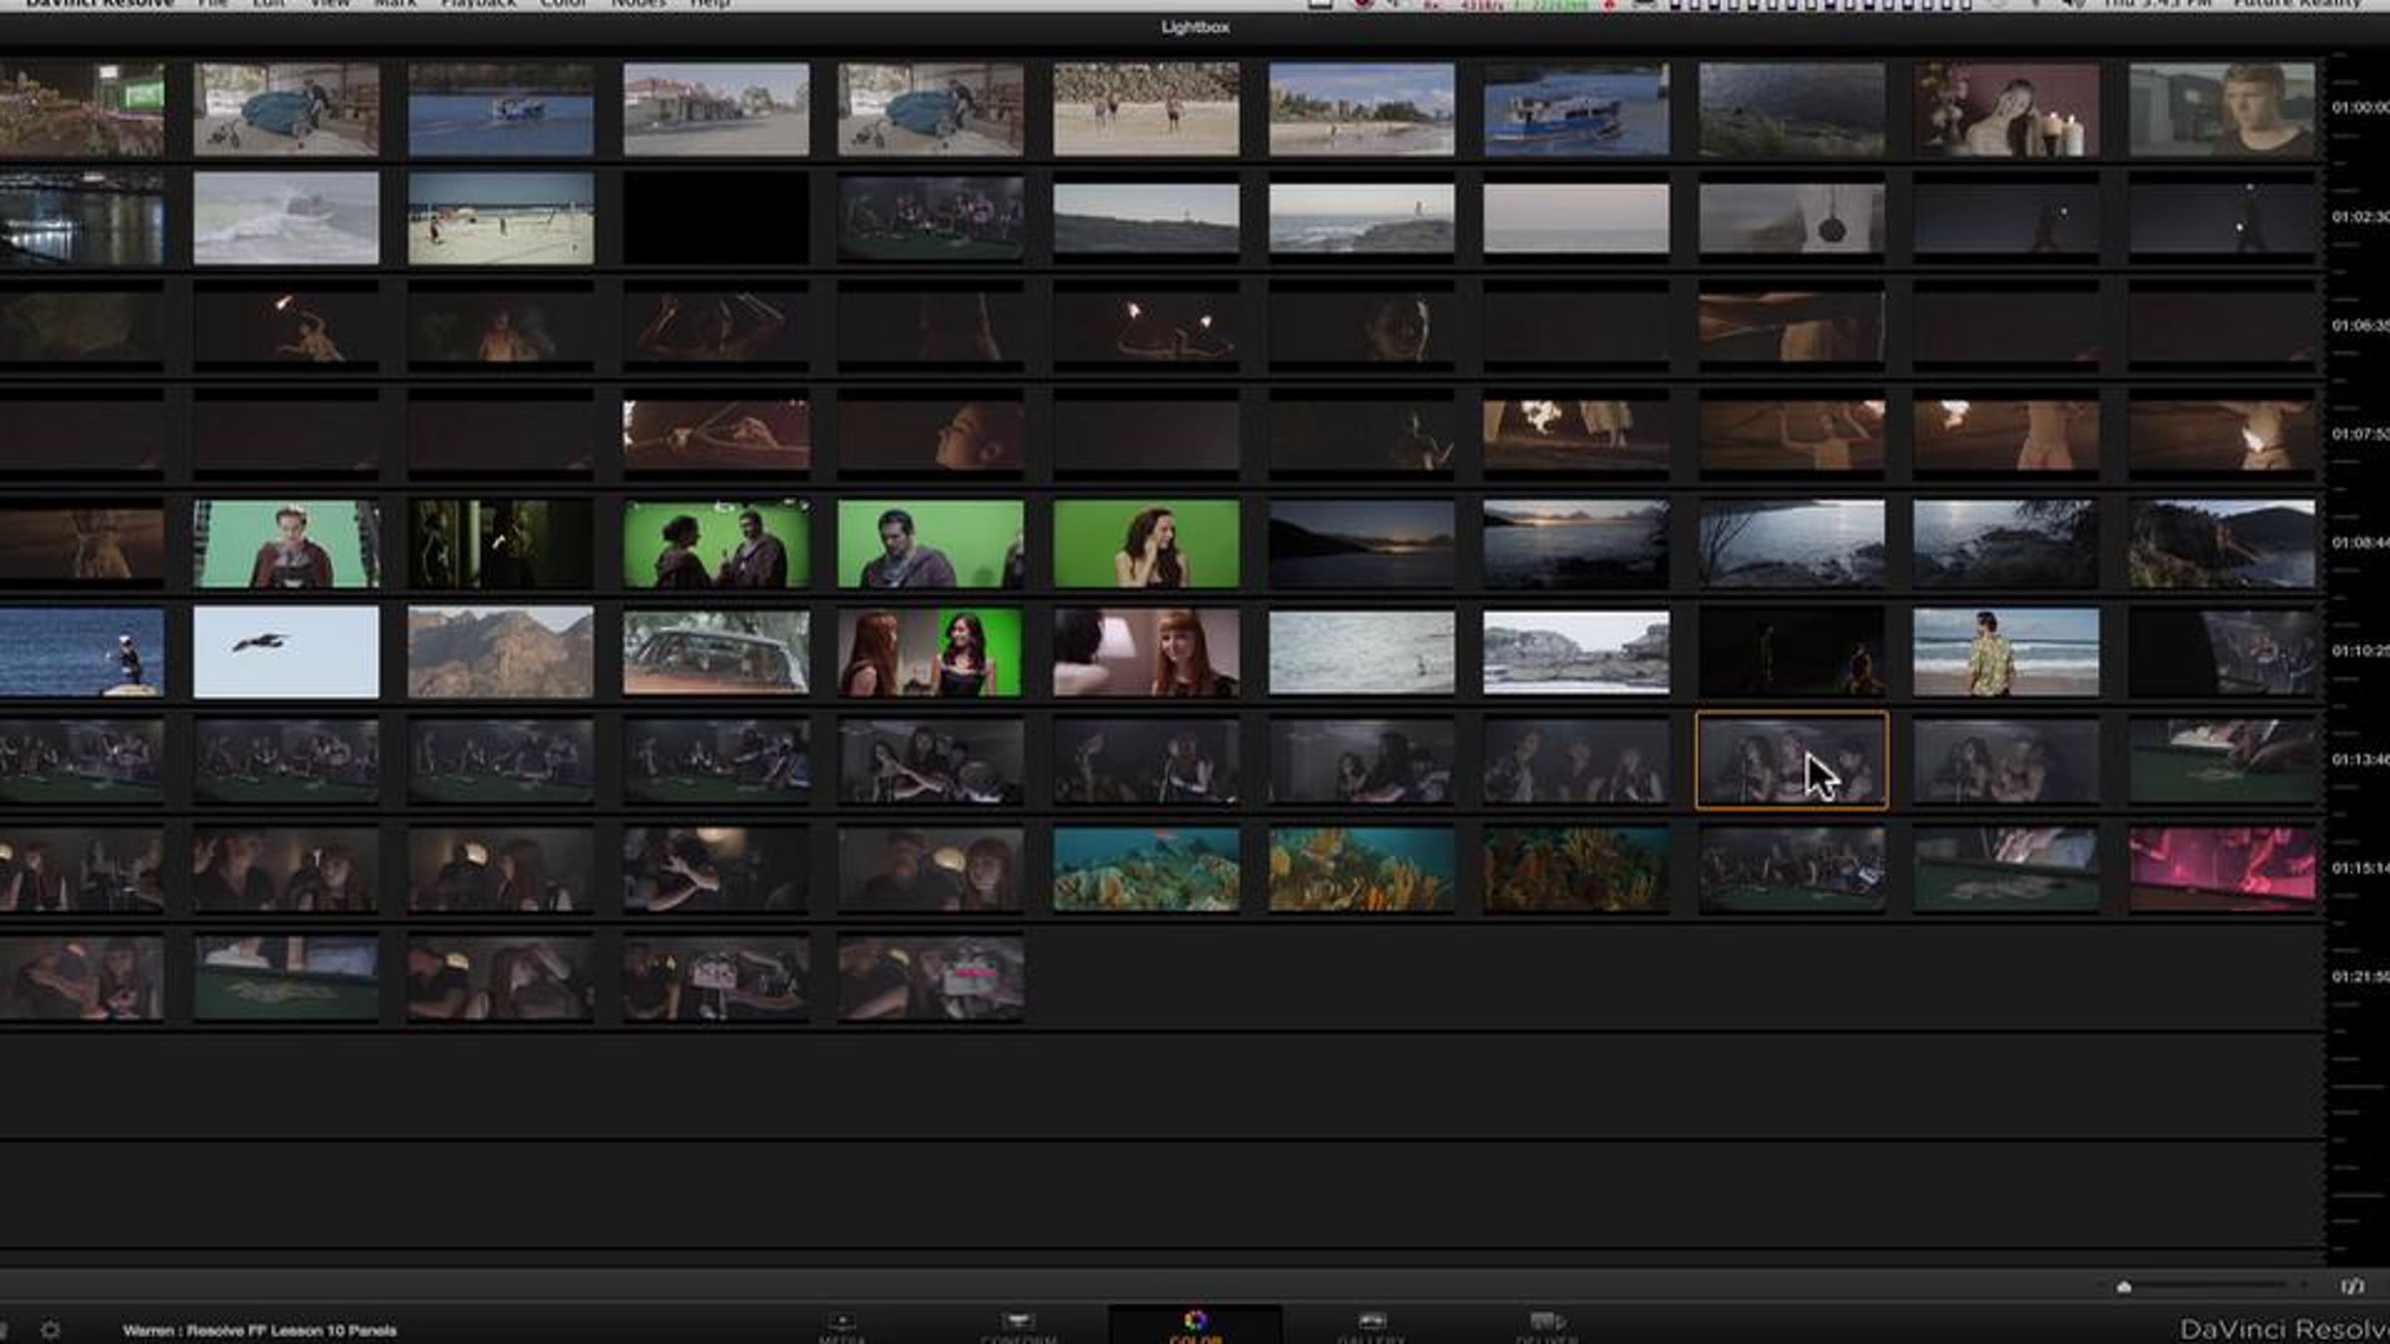Open the Conform page
The image size is (2390, 1344).
click(1018, 1326)
